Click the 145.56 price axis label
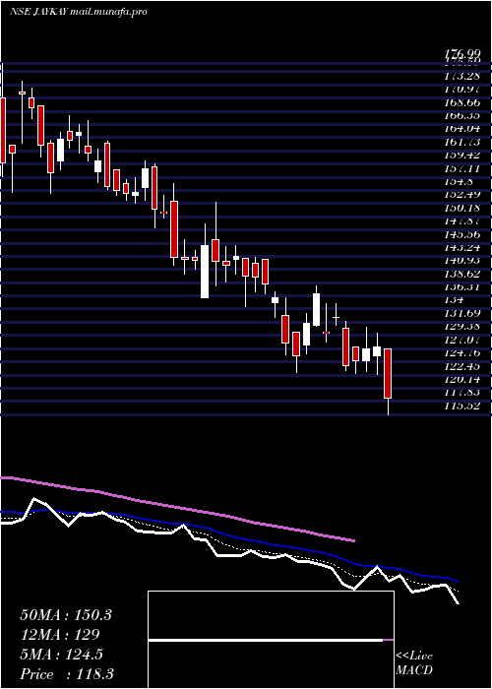The height and width of the screenshot is (689, 492). tap(462, 234)
